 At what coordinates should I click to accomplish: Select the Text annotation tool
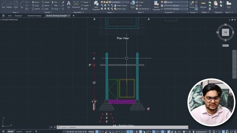[69, 4]
